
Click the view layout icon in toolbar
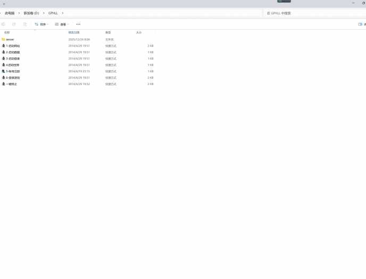(x=57, y=24)
